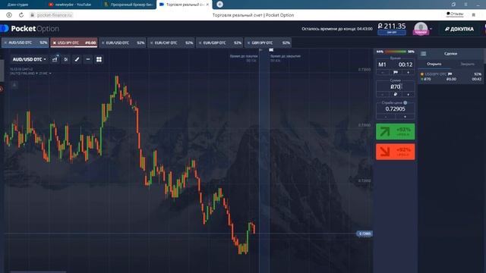486x273 pixels.
Task: Select the open USD/JPY OTC trade row
Action: (450, 77)
